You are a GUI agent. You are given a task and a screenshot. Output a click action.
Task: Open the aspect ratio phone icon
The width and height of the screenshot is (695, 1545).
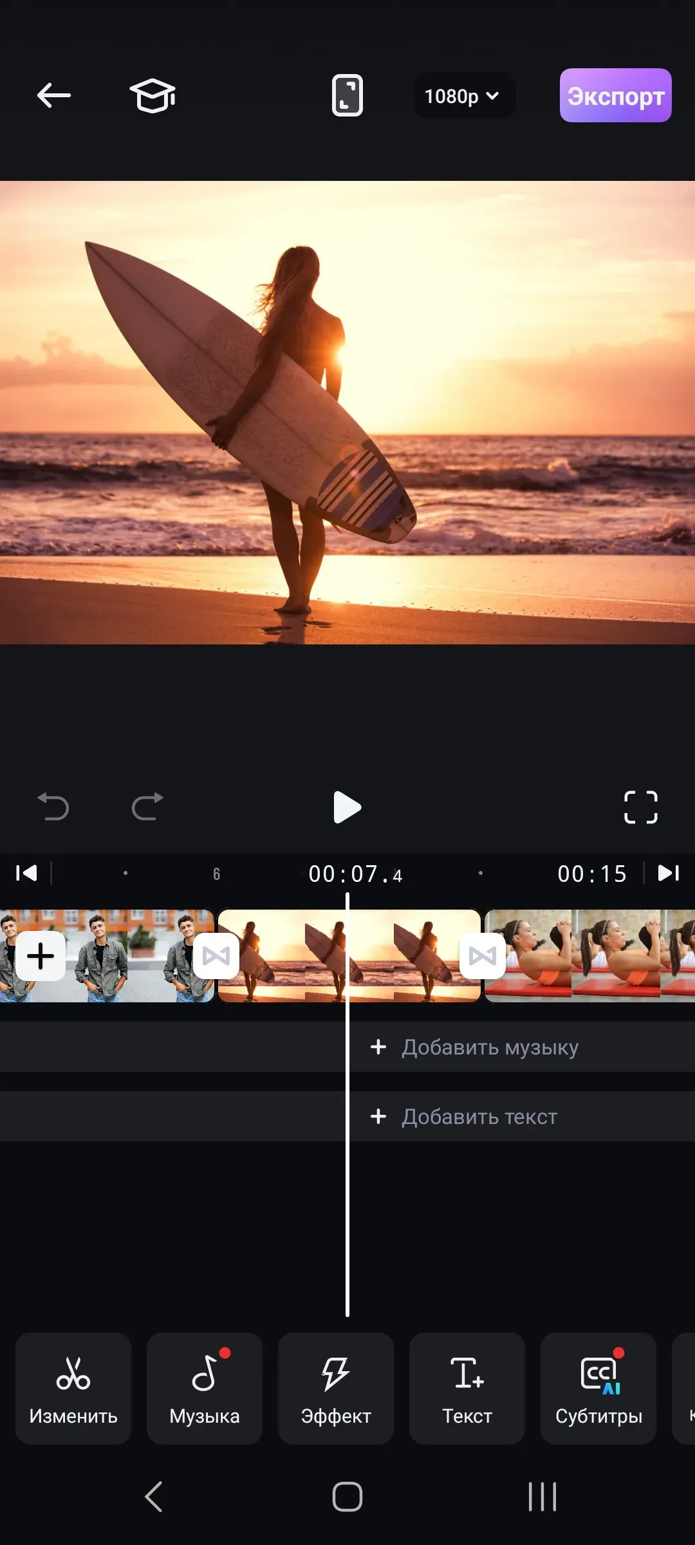click(347, 96)
